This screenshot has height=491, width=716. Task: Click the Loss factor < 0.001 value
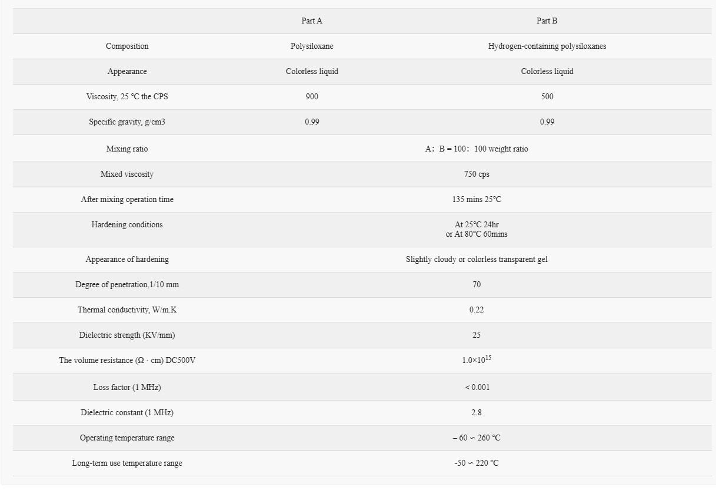(x=477, y=387)
